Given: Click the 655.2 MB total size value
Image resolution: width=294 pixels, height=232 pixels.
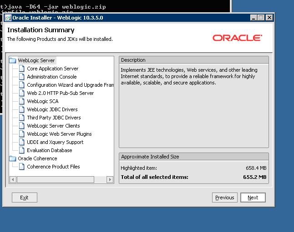Looking at the screenshot, I should coord(254,177).
